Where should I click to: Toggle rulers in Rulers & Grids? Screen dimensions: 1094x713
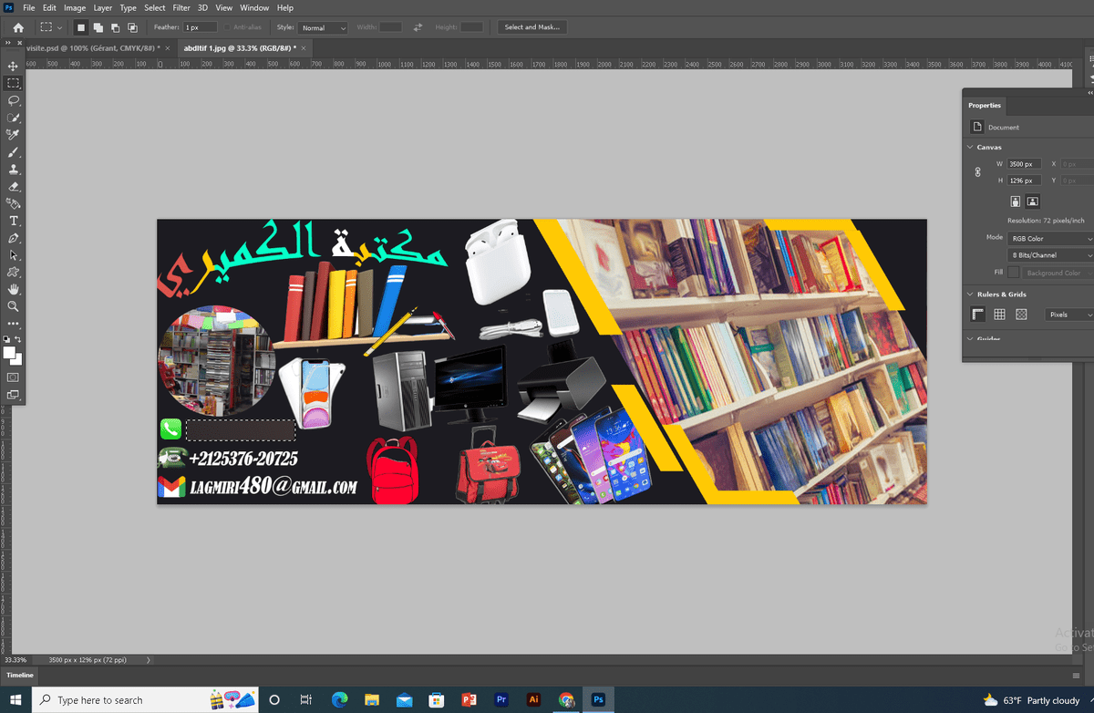pyautogui.click(x=978, y=315)
